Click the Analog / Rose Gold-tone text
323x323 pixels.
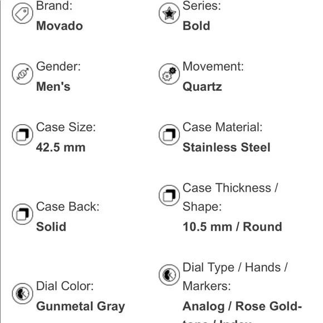tap(242, 306)
